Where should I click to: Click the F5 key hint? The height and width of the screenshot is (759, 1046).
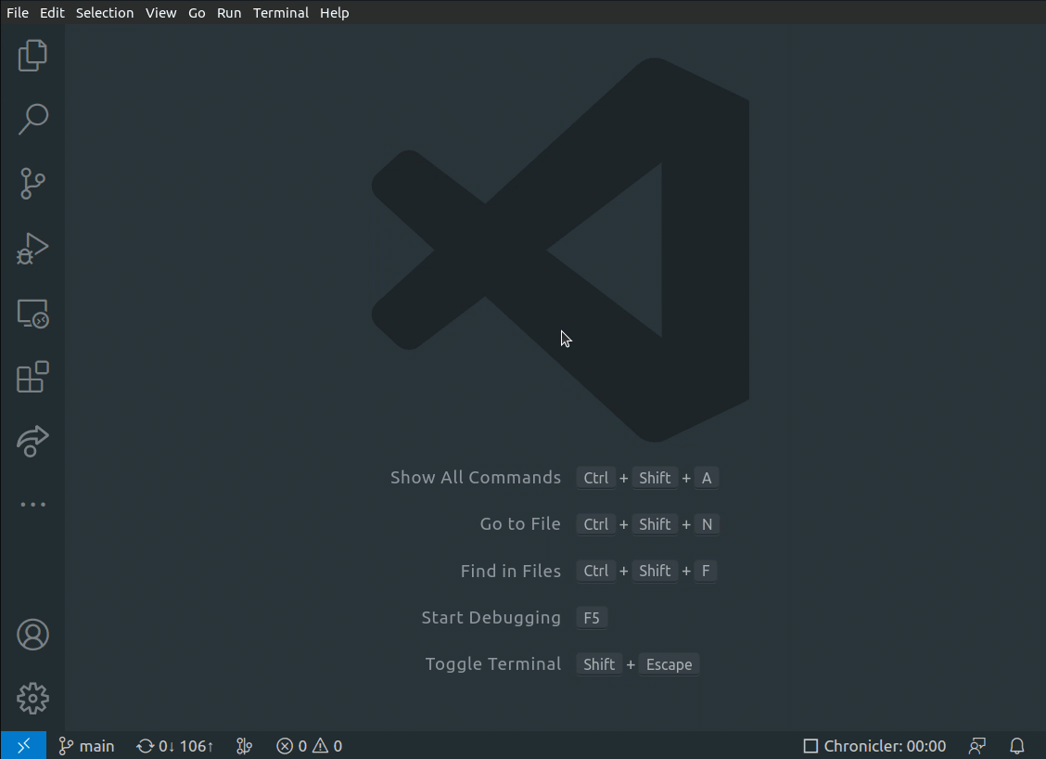coord(592,617)
